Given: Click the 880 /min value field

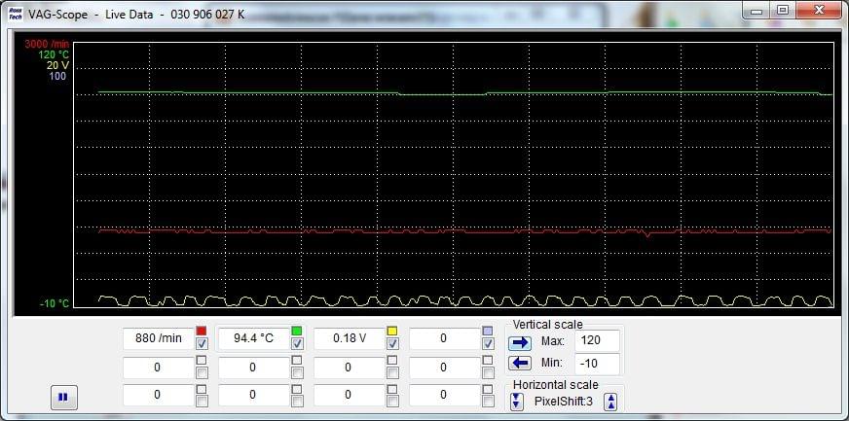Looking at the screenshot, I should [x=158, y=339].
